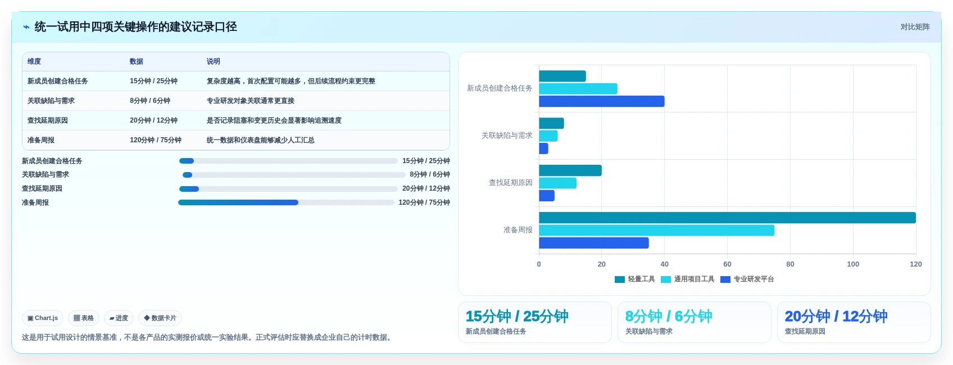Click the 关联缺陷与需求 轻量工具 chart bar
Screen dimensions: 953x365
coord(551,123)
